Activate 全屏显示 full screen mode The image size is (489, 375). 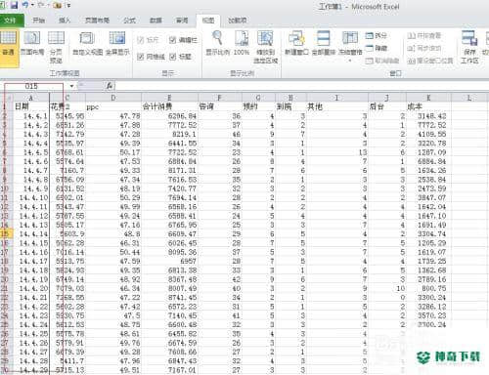(x=117, y=44)
